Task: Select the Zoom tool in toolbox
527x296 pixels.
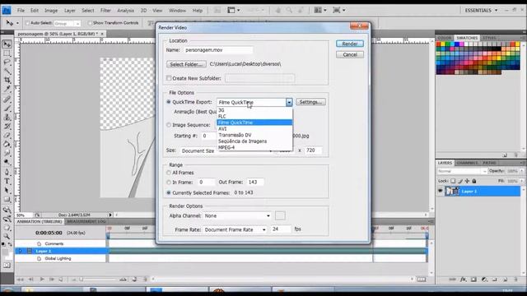Action: coord(7,237)
